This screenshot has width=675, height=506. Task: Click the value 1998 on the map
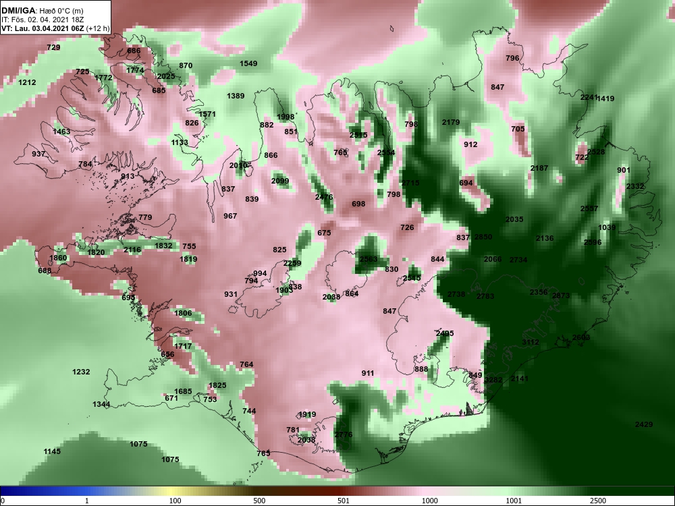pos(286,117)
